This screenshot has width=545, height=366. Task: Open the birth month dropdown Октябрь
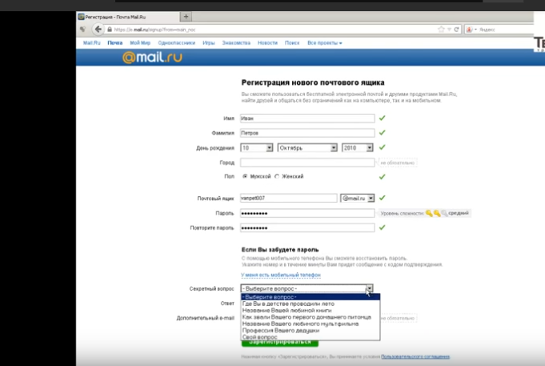307,148
